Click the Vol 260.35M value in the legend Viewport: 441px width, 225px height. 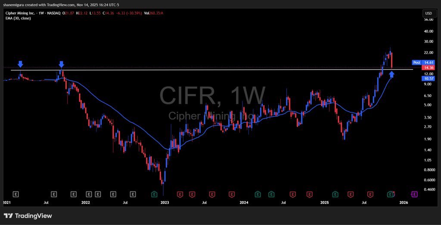(x=155, y=13)
